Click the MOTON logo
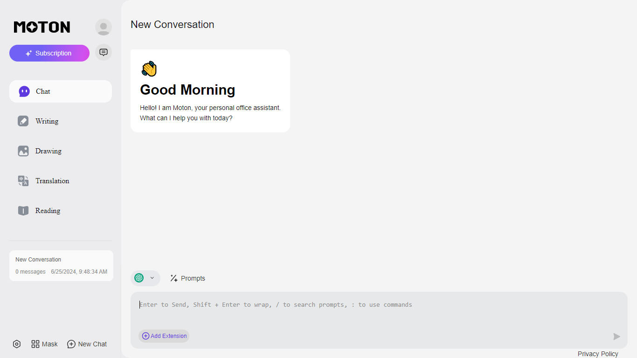The width and height of the screenshot is (637, 358). (x=42, y=27)
